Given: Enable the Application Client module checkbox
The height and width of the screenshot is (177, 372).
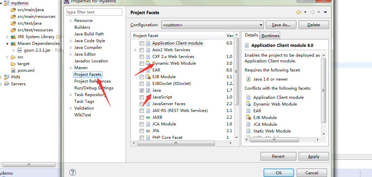Looking at the screenshot, I should pyautogui.click(x=142, y=43).
